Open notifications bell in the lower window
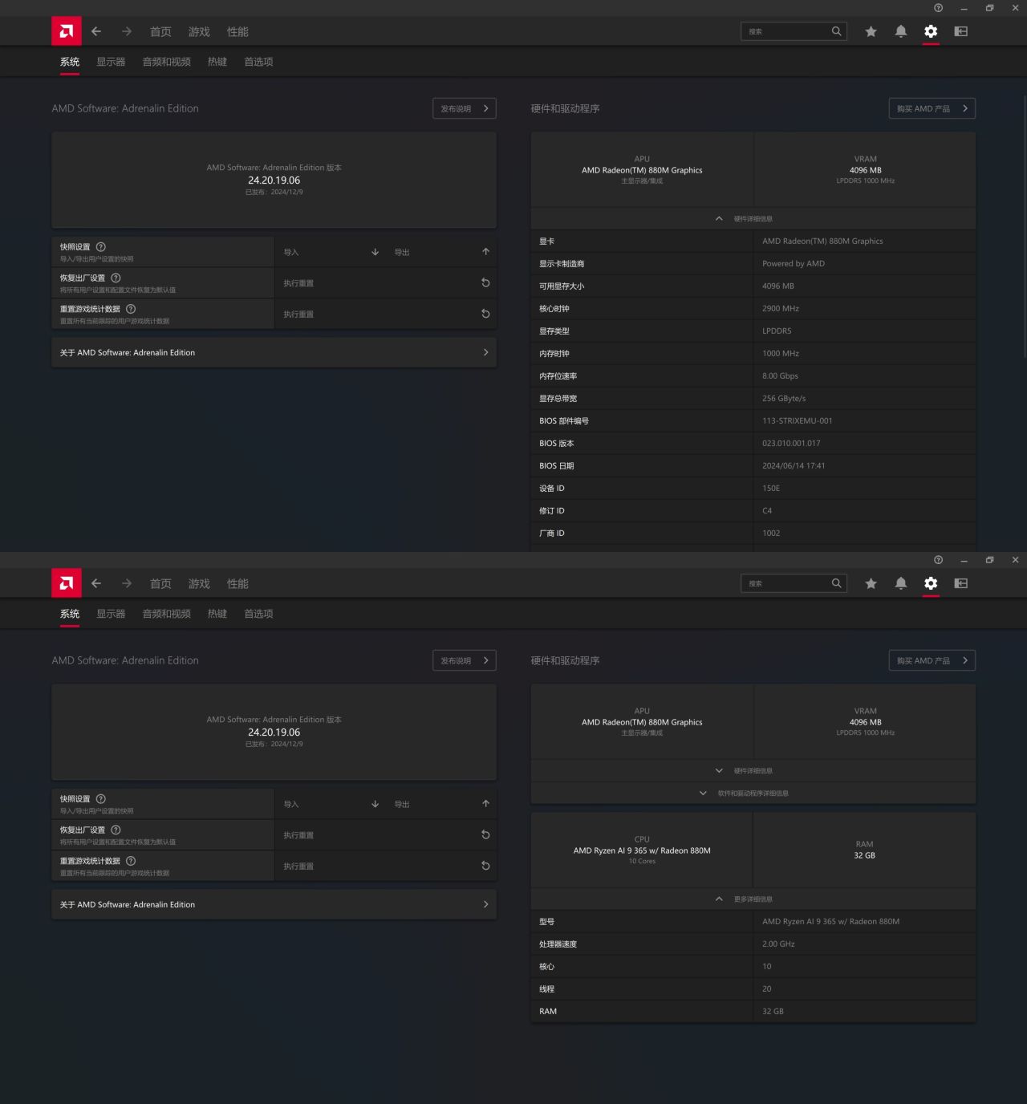 pyautogui.click(x=901, y=583)
